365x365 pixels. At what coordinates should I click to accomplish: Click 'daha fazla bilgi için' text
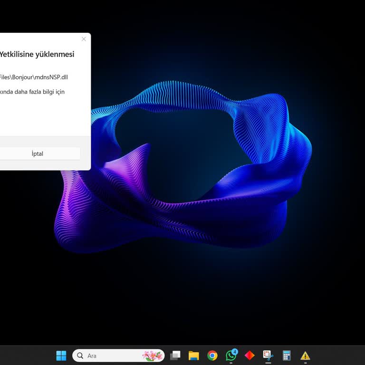(x=39, y=92)
